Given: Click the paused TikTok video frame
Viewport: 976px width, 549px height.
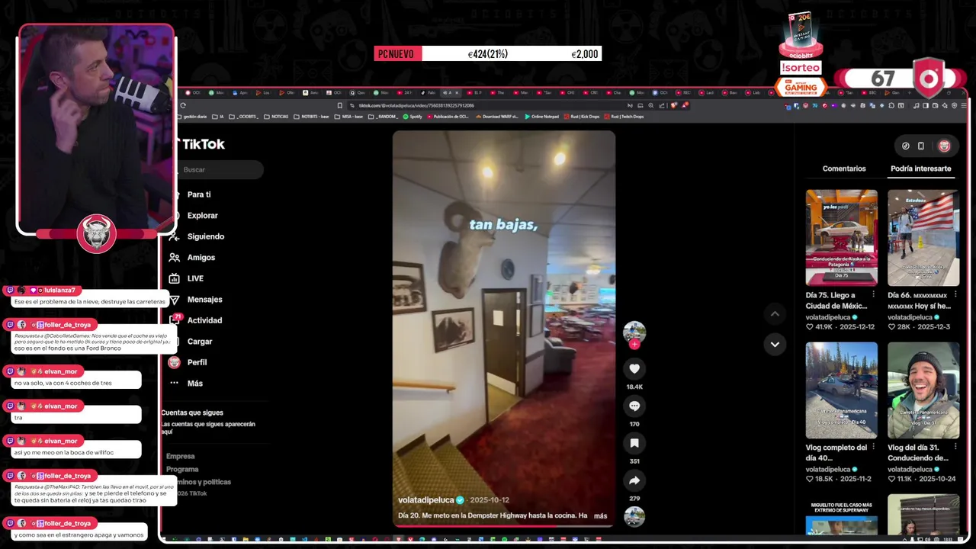Looking at the screenshot, I should click(504, 328).
